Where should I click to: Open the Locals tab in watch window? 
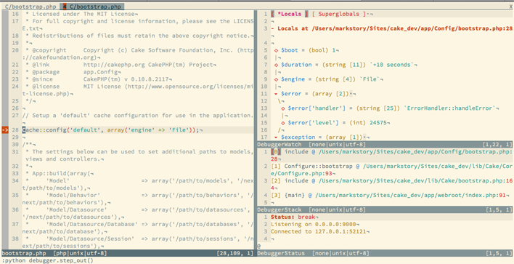click(290, 14)
